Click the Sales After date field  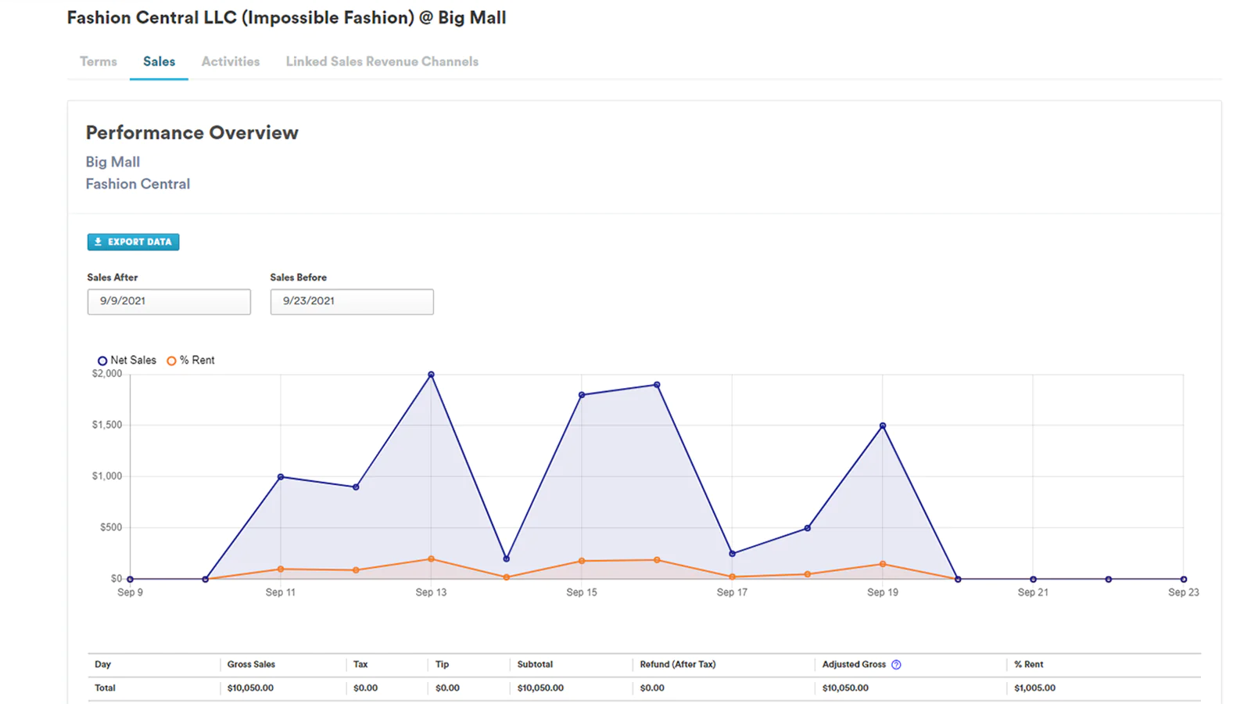tap(169, 302)
